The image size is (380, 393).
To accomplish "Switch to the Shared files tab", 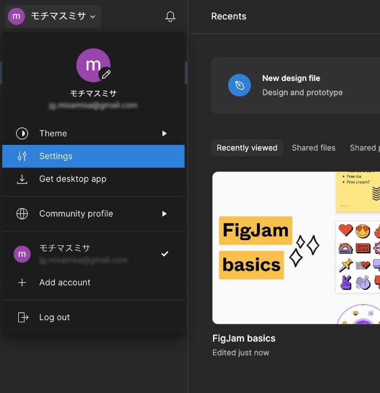I will 313,148.
